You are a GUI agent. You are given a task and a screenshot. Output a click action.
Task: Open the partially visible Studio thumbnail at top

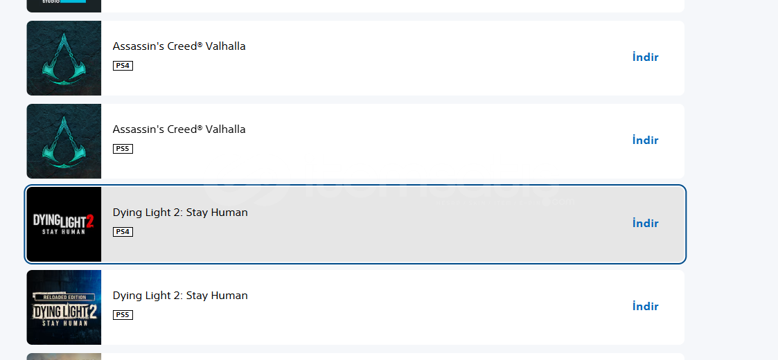pyautogui.click(x=64, y=6)
